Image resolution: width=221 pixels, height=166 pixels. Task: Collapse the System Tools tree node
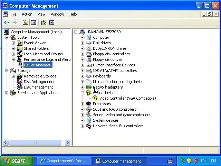point(7,37)
